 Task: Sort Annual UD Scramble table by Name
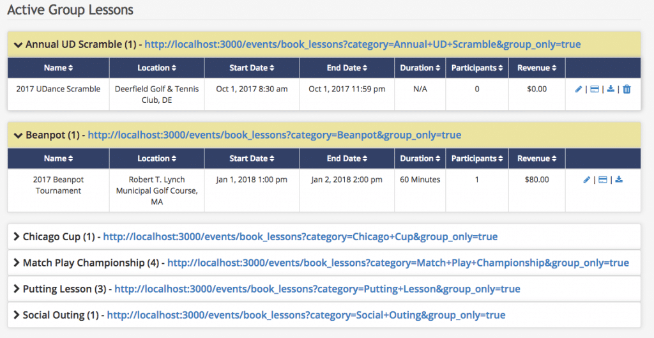[x=58, y=68]
